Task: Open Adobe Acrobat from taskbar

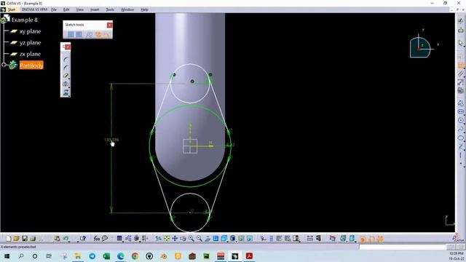Action: 249,256
